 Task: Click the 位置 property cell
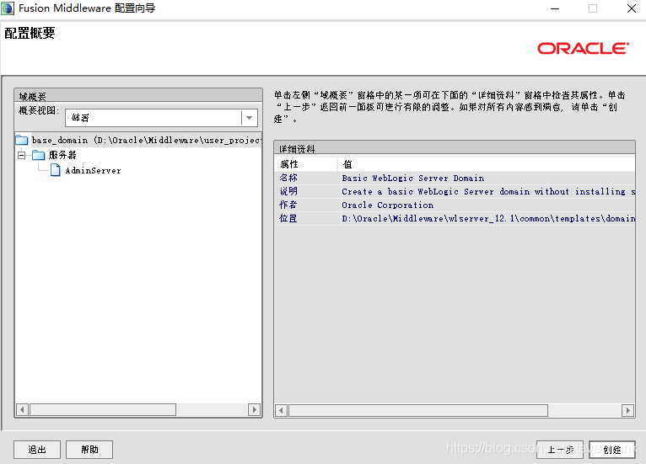(x=306, y=218)
